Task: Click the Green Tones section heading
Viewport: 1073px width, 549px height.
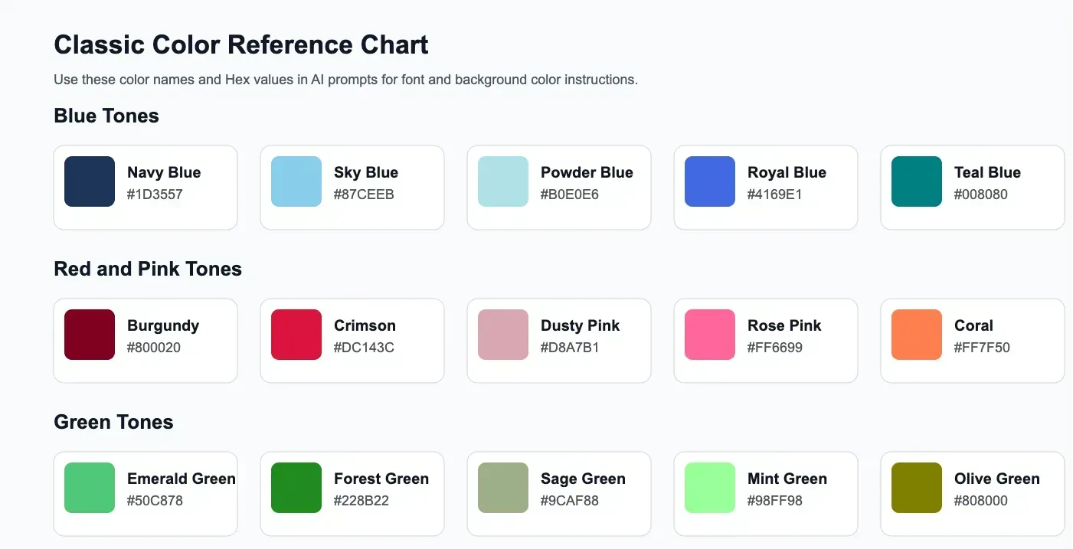Action: (x=113, y=422)
